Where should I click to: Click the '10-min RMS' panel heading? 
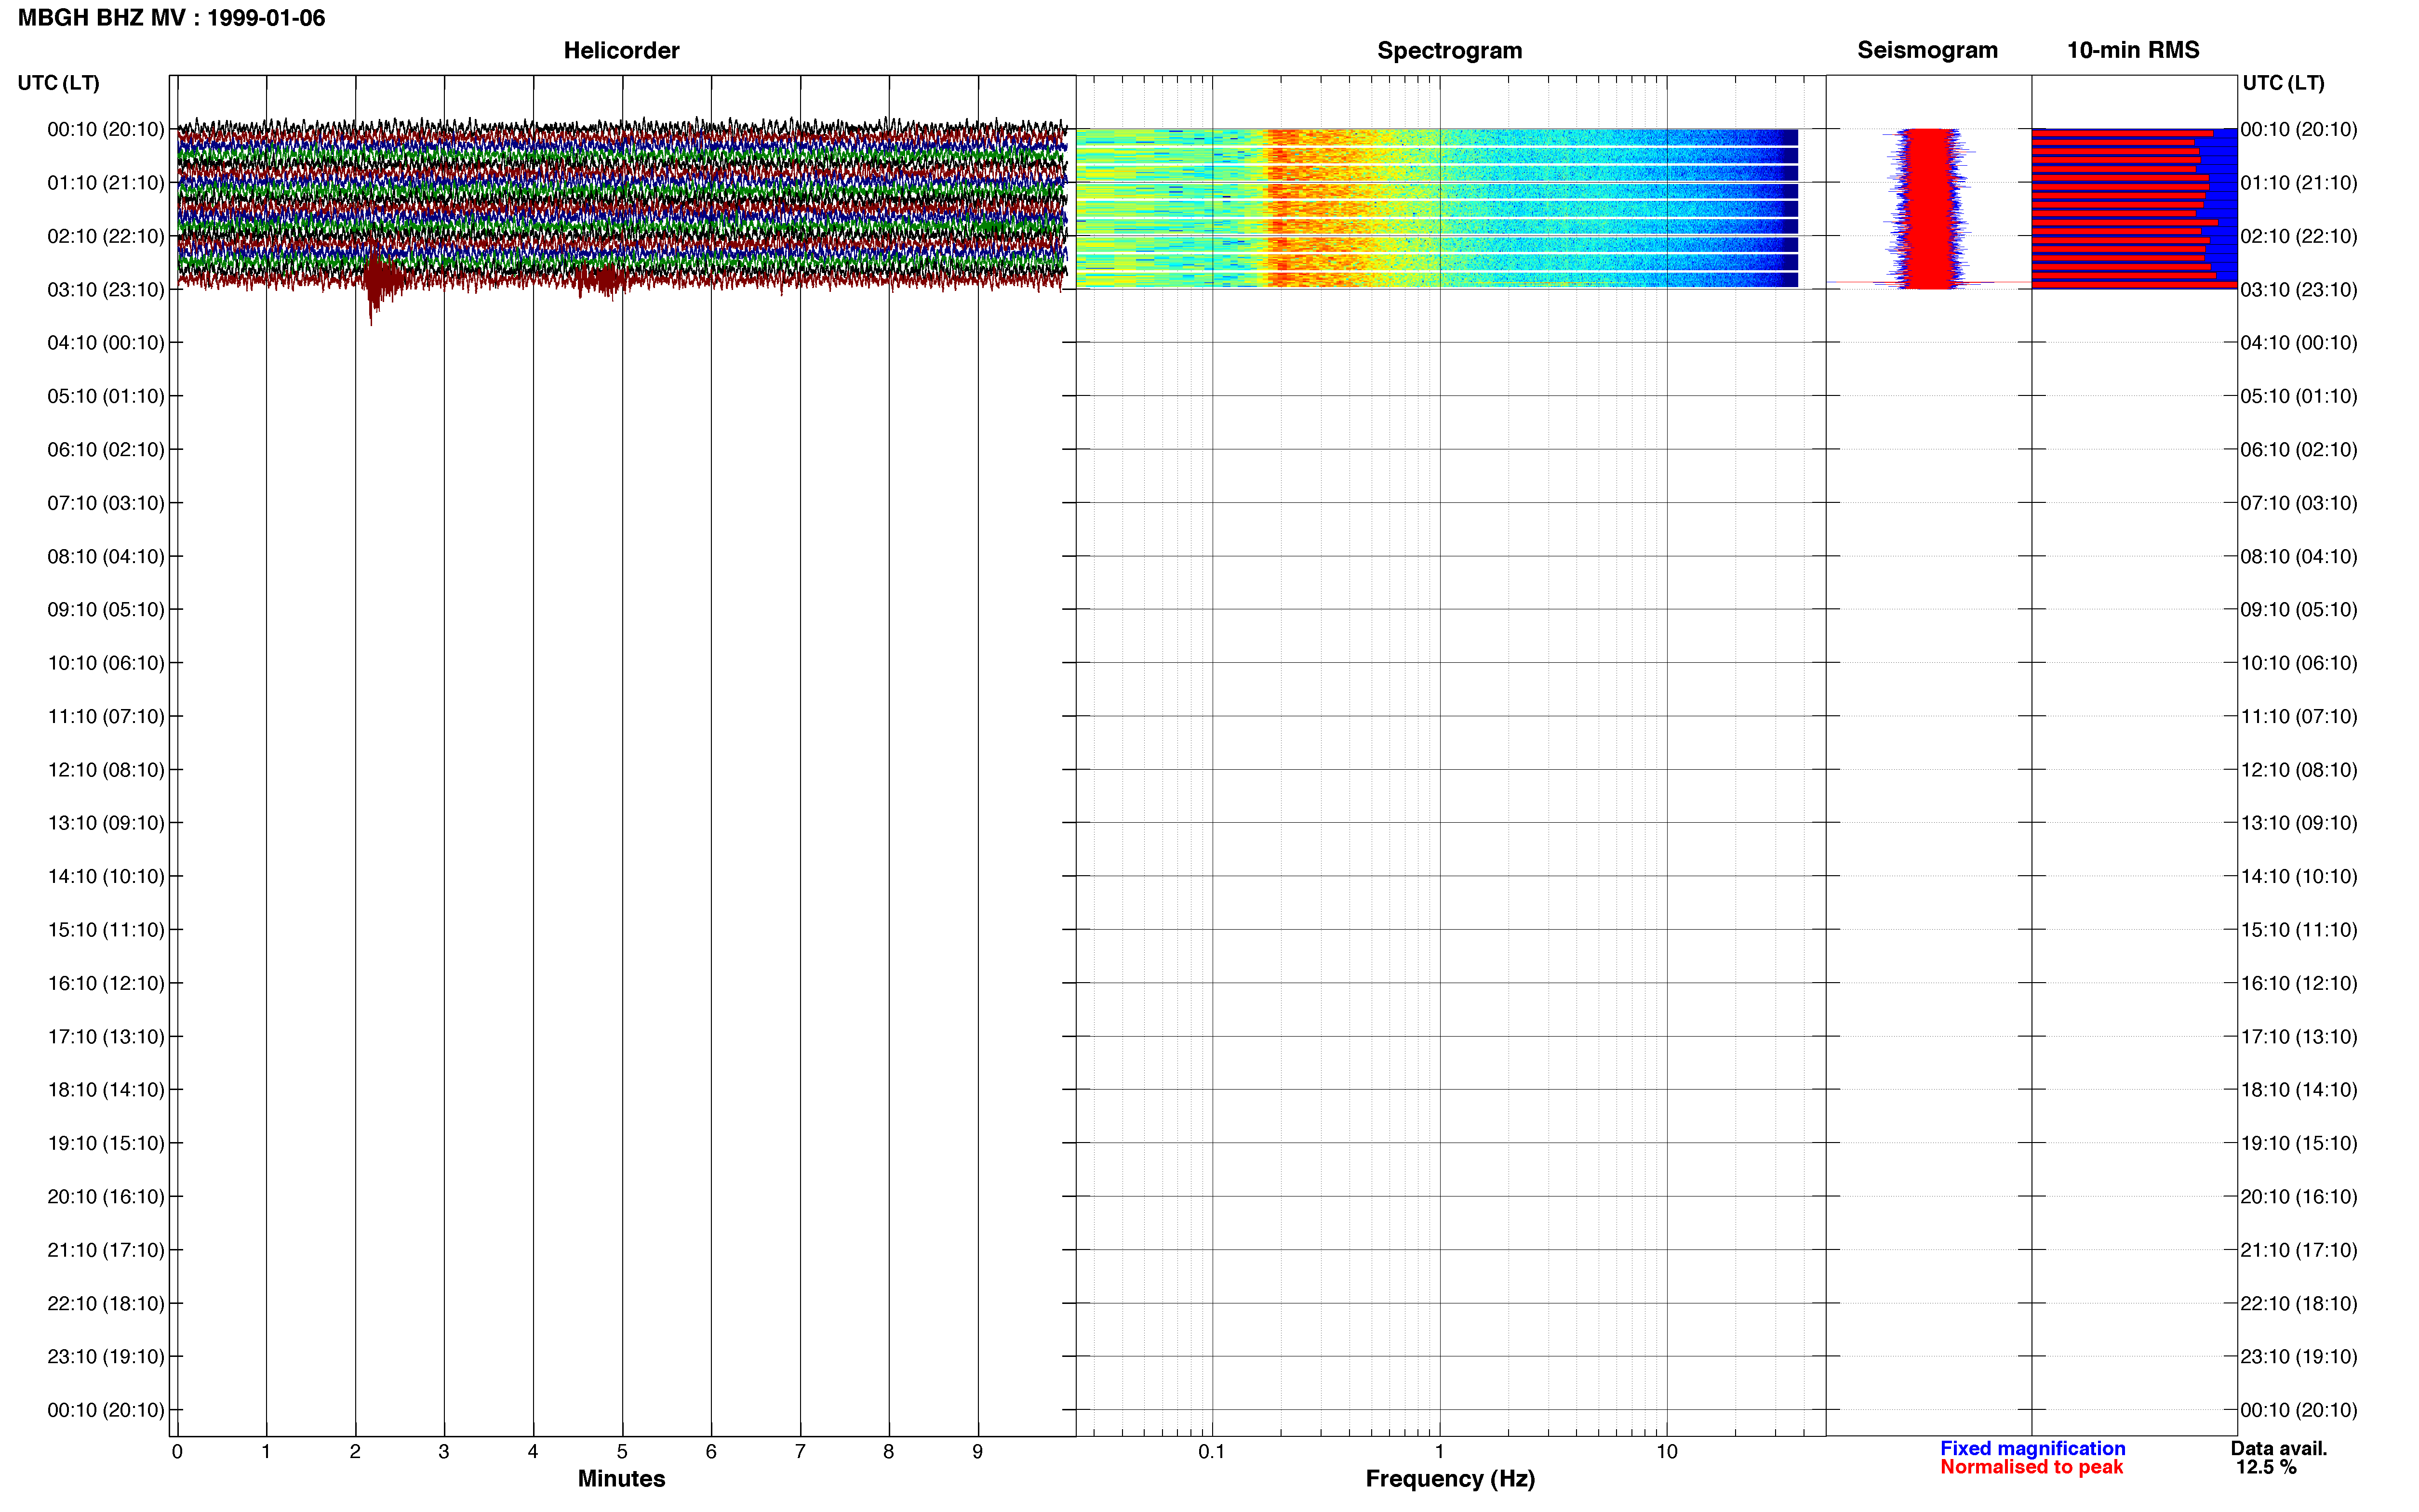(x=2133, y=50)
